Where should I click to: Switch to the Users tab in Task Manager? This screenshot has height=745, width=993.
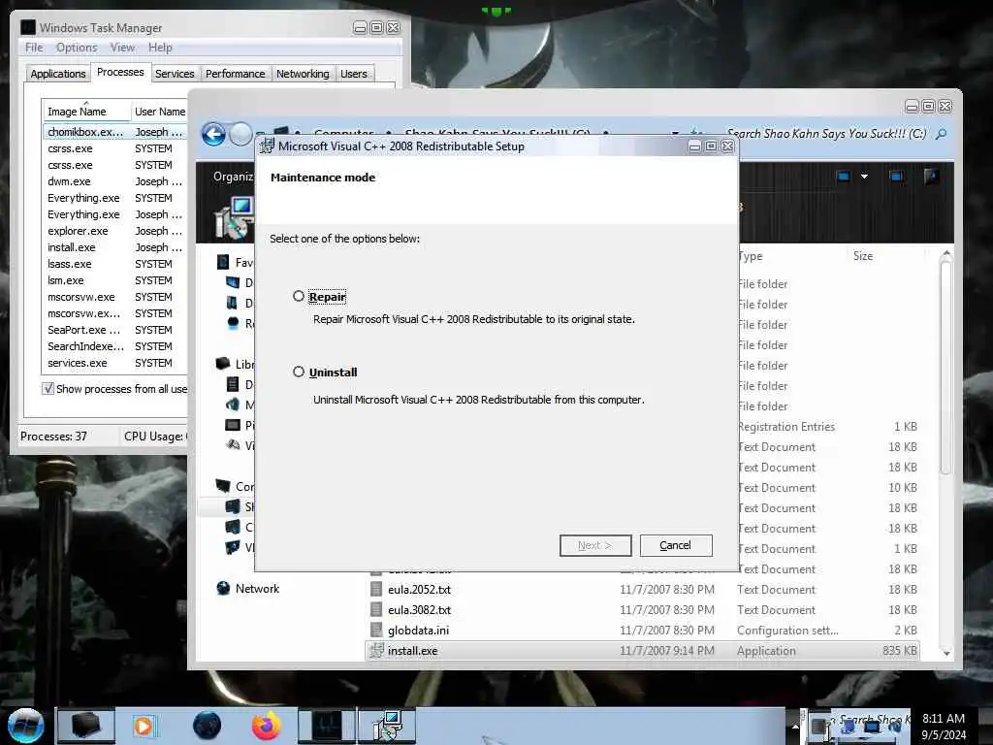point(353,74)
